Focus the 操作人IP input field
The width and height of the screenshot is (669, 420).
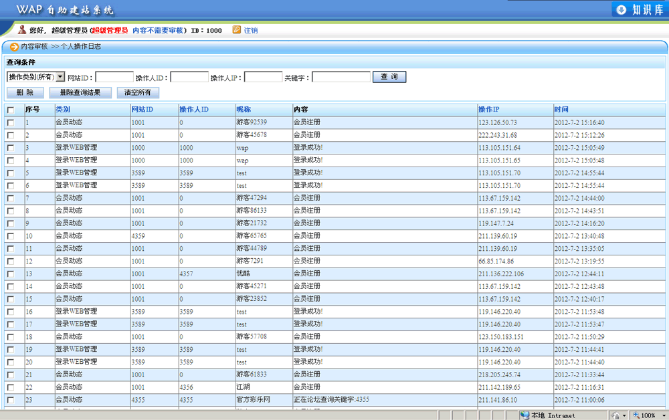[x=263, y=77]
